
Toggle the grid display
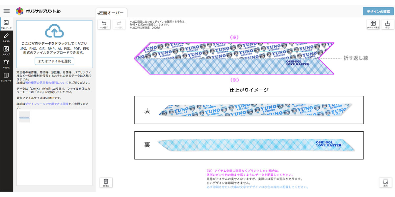[x=373, y=25]
